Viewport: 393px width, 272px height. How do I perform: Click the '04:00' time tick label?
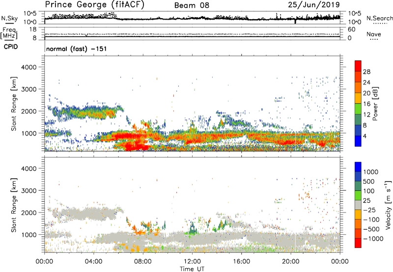(93, 262)
